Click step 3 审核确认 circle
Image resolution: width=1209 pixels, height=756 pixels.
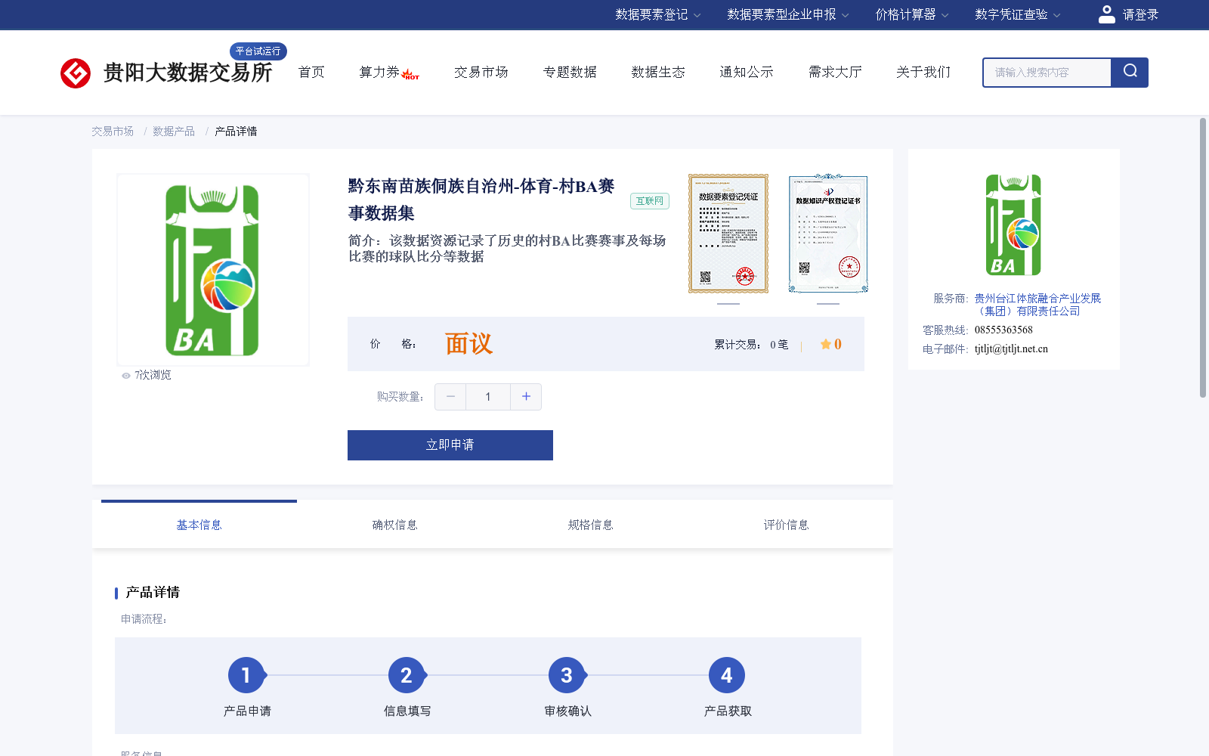[x=567, y=675]
